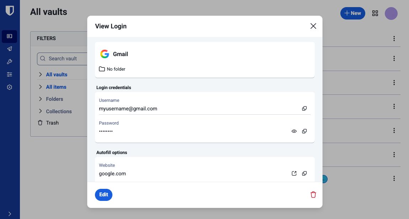The image size is (409, 219).
Task: Open the Tools wrench in sidebar
Action: tap(10, 62)
